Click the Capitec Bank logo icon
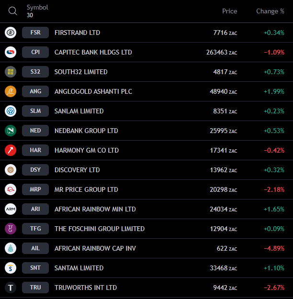293x299 pixels. [11, 52]
